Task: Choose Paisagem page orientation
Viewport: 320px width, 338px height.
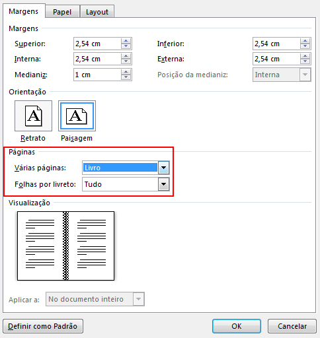Action: coord(77,116)
